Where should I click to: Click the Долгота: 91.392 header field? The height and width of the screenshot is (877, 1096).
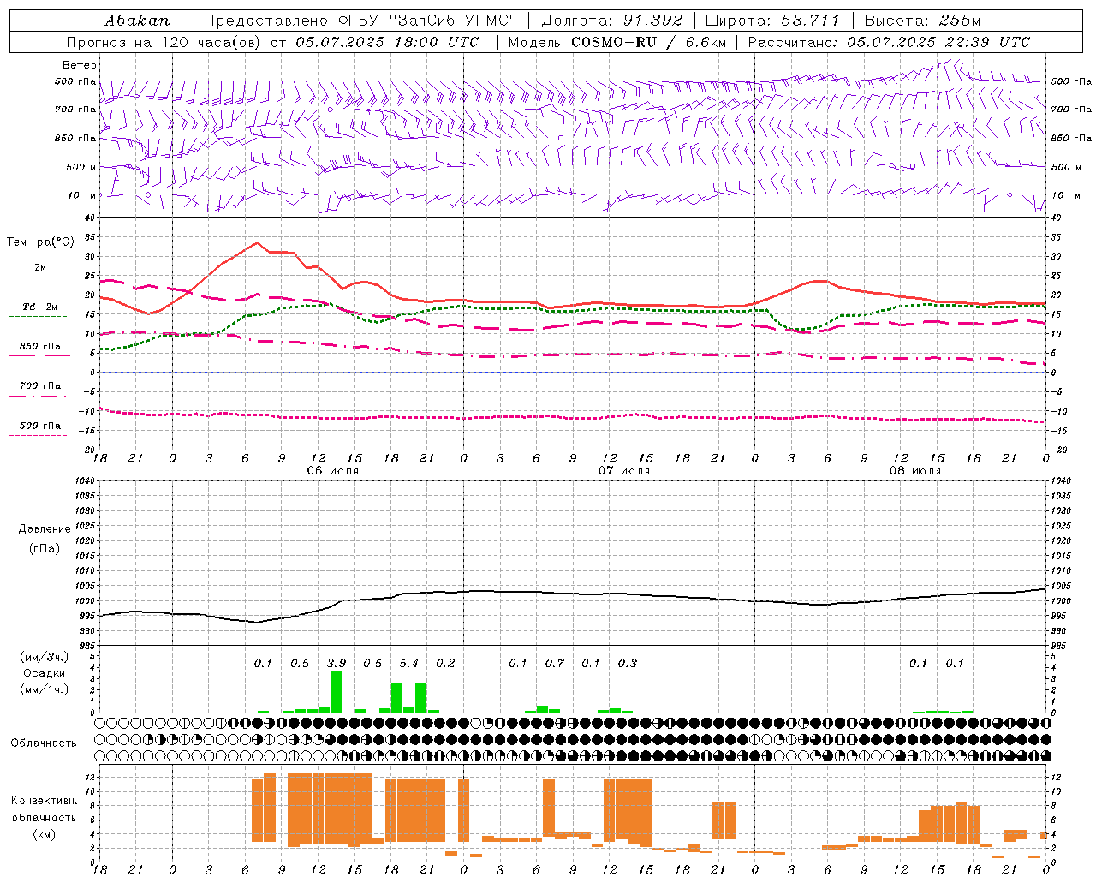[x=612, y=21]
